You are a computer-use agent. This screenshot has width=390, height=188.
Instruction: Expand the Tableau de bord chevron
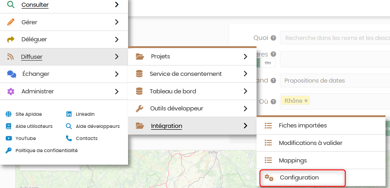(x=245, y=91)
